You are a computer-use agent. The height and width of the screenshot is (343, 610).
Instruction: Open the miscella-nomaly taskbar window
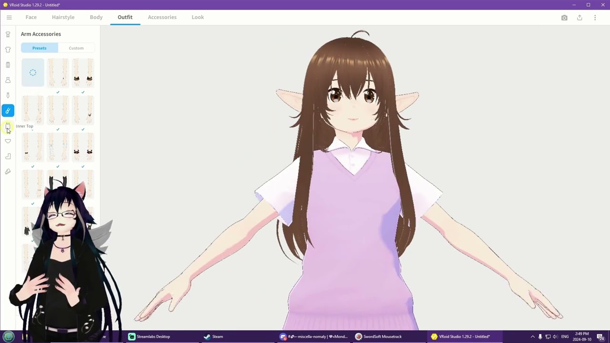point(314,336)
